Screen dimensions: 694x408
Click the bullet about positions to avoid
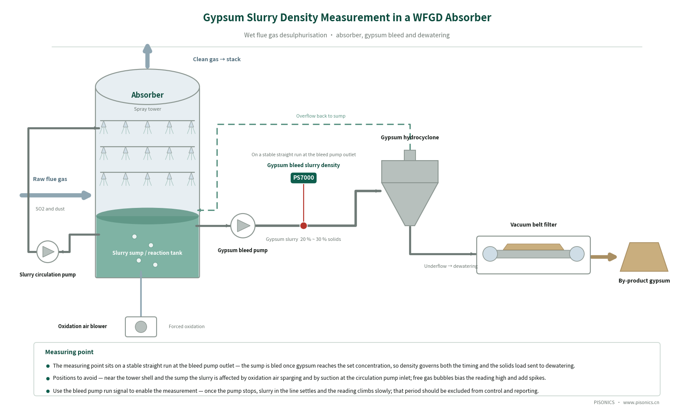[x=299, y=378]
